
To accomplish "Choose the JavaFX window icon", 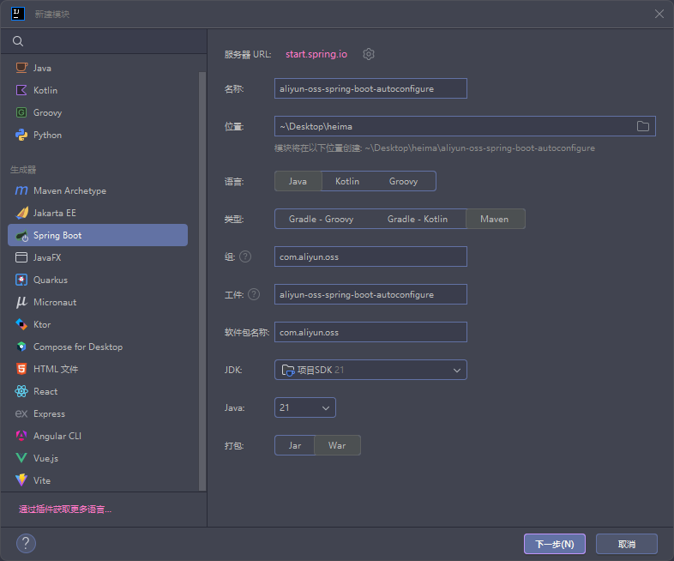I will tap(21, 257).
